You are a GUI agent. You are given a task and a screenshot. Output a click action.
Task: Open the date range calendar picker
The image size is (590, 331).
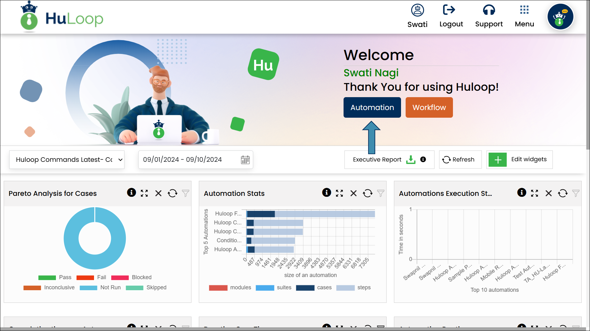pos(245,160)
